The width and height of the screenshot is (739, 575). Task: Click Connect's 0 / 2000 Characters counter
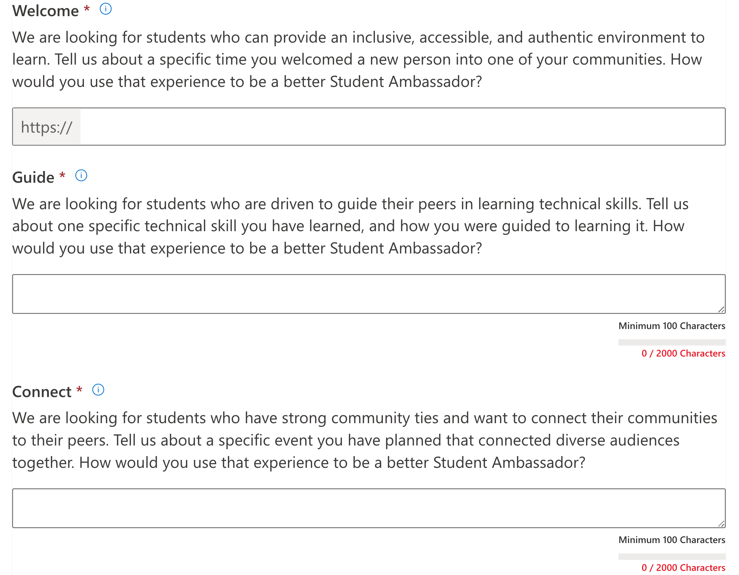(683, 567)
